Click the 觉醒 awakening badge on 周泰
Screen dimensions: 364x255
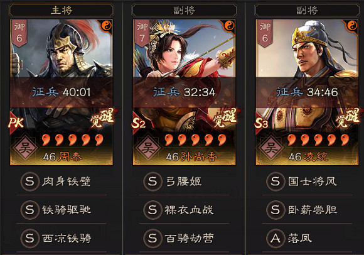click(102, 117)
